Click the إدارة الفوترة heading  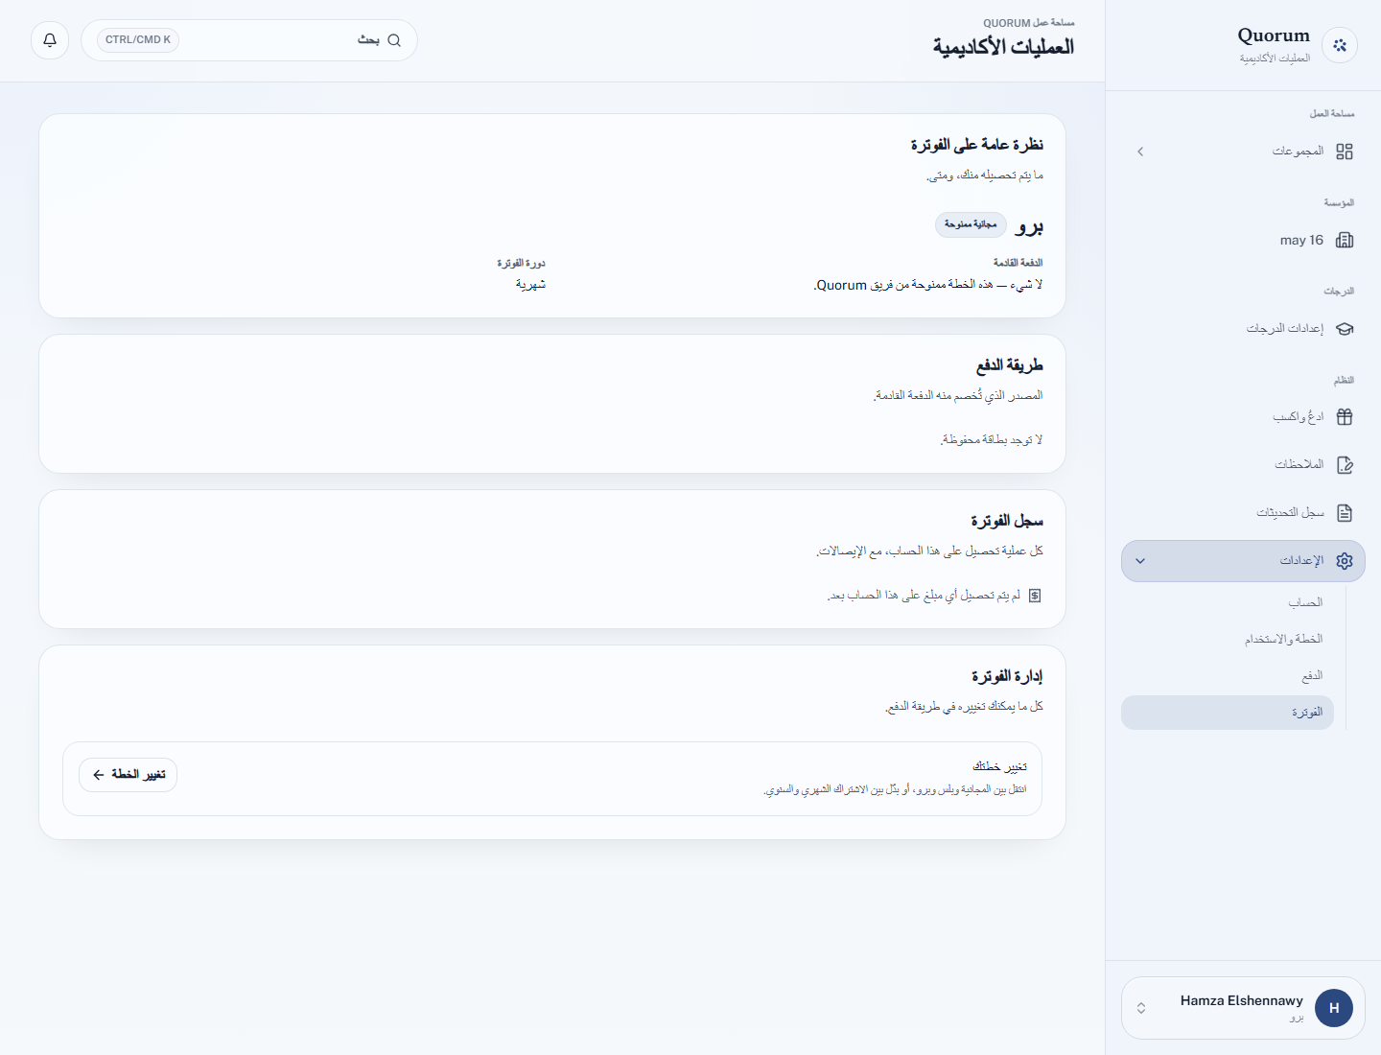pos(1007,676)
